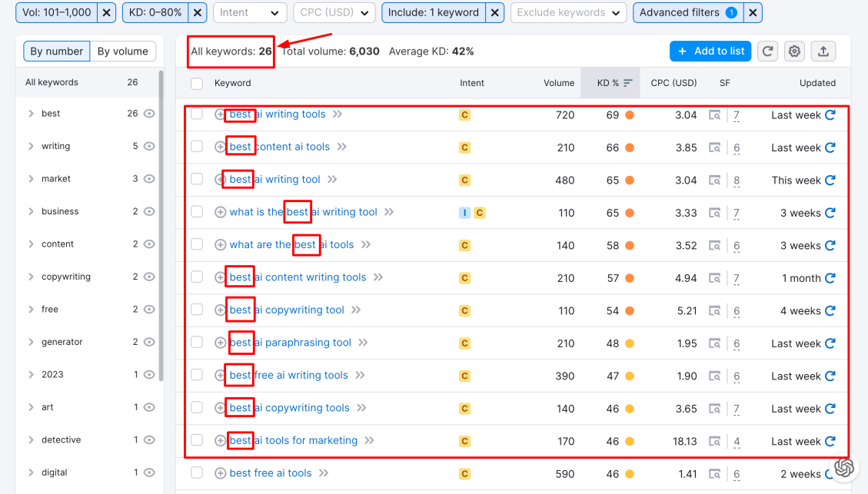Toggle eye icon for 'writing' group
The image size is (868, 494).
149,146
